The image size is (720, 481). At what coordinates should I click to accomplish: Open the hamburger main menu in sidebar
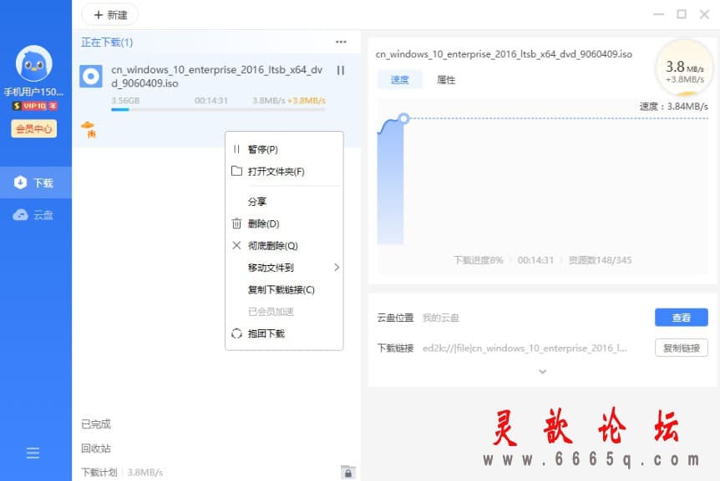(33, 453)
